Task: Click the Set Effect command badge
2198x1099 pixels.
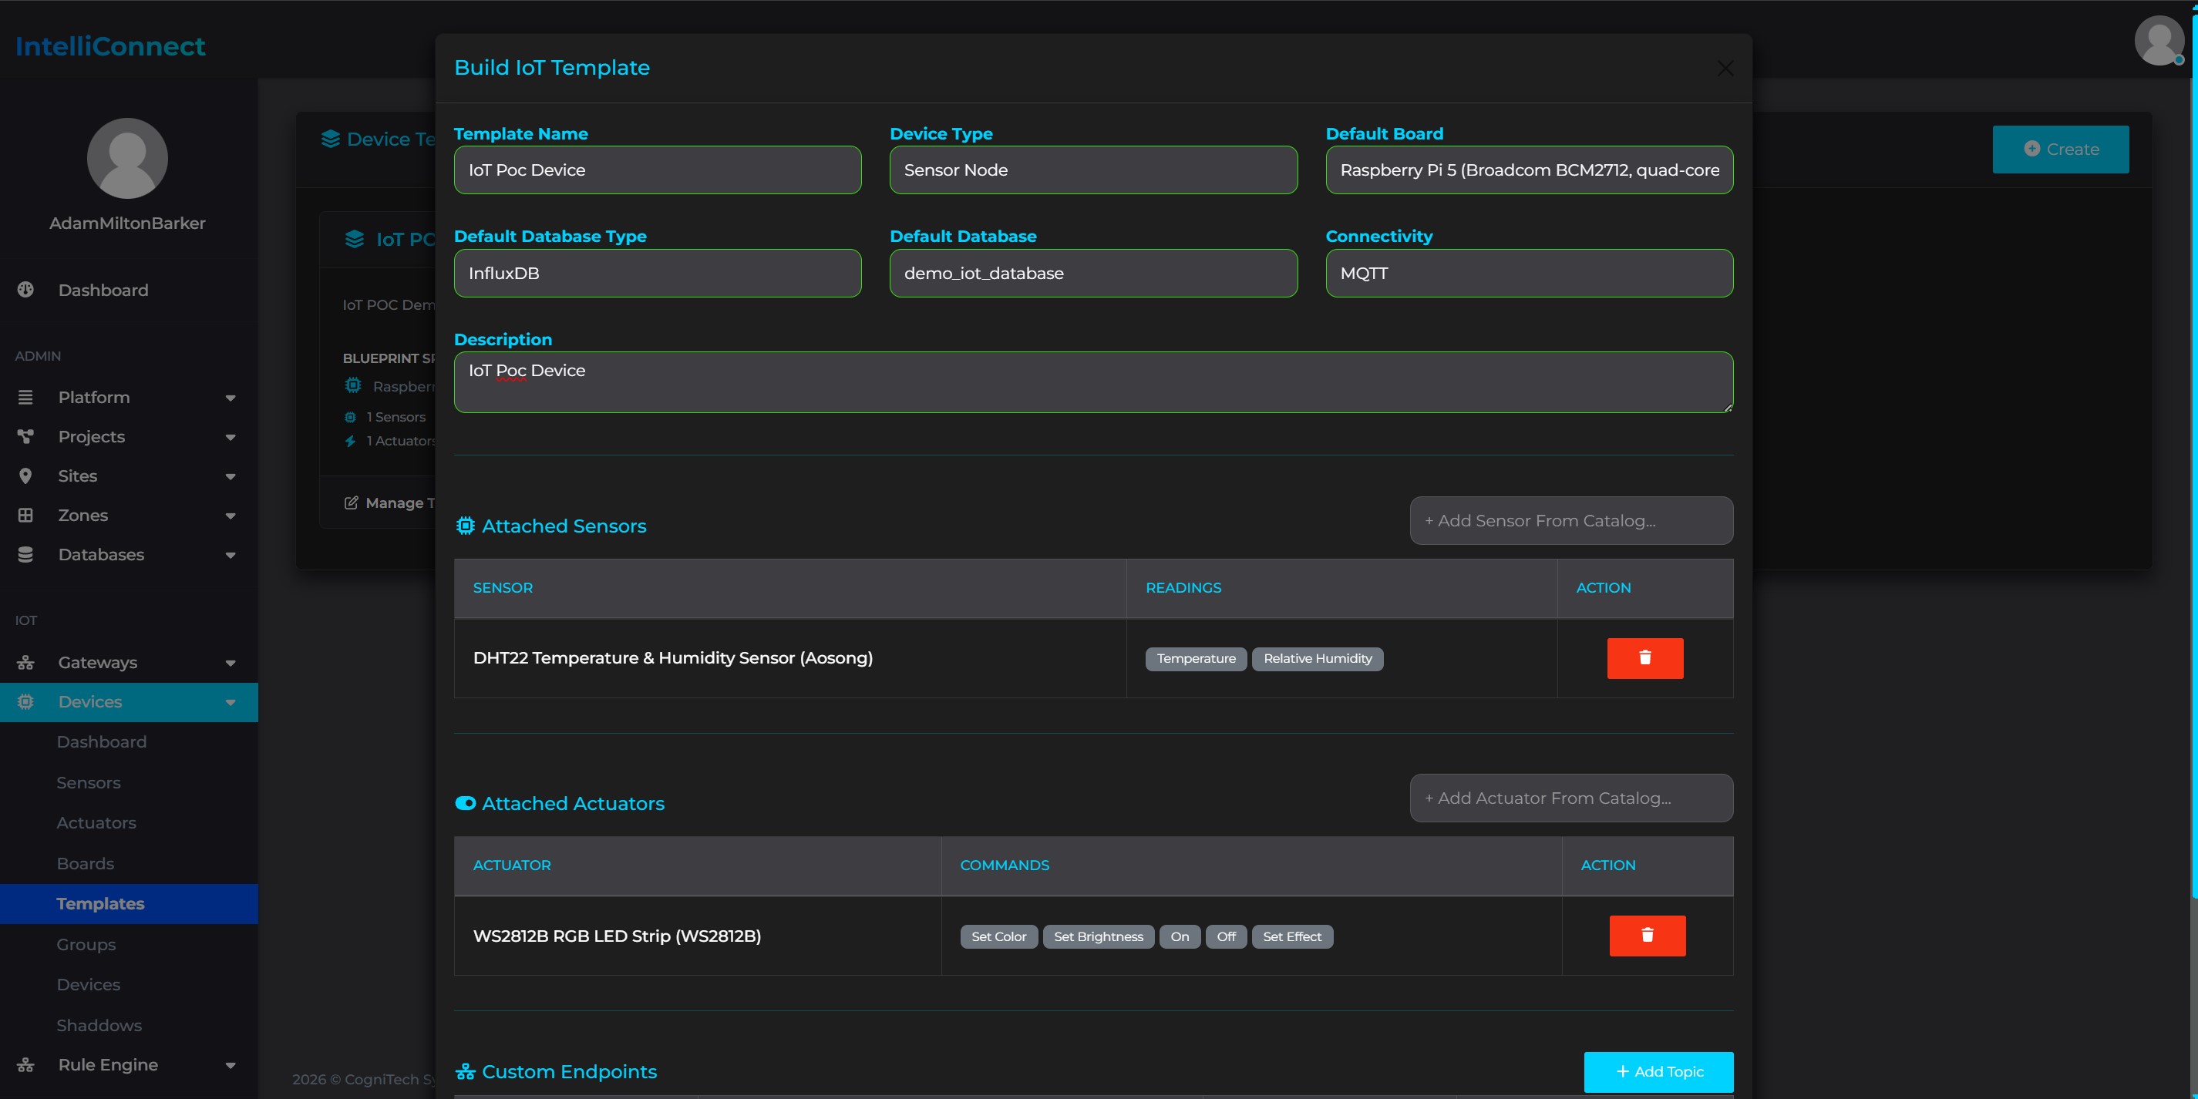Action: (1292, 937)
